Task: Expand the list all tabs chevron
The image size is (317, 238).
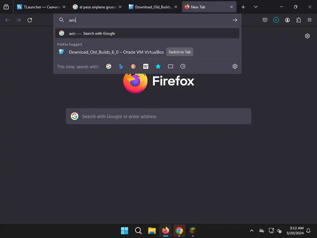Action: pos(256,7)
